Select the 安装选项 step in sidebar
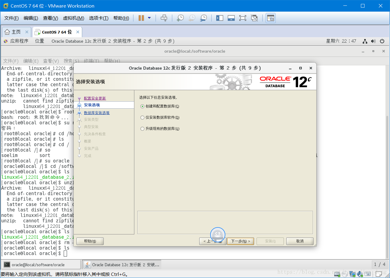Viewport: 390px width, 278px height. pyautogui.click(x=92, y=105)
